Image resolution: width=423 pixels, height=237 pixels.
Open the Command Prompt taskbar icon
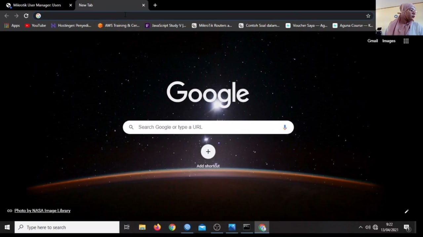pos(247,227)
